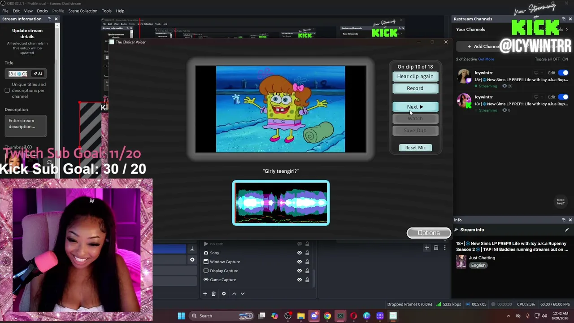
Task: Move selected source down
Action: 243,293
